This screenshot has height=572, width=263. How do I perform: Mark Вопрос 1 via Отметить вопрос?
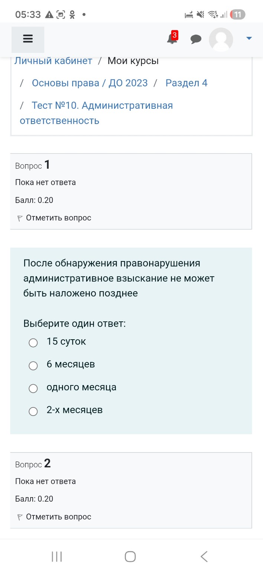pyautogui.click(x=59, y=217)
